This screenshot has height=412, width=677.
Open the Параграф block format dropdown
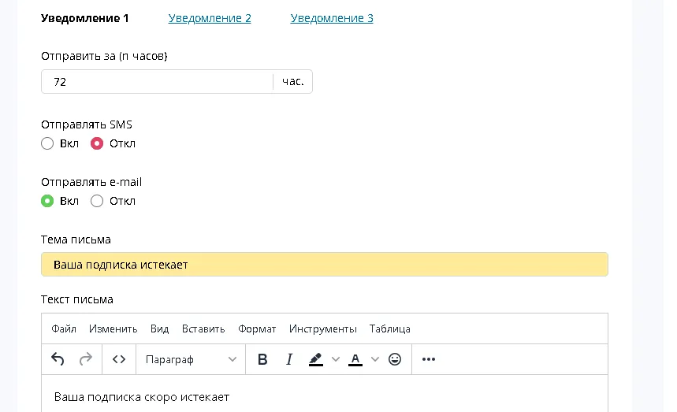click(x=191, y=359)
